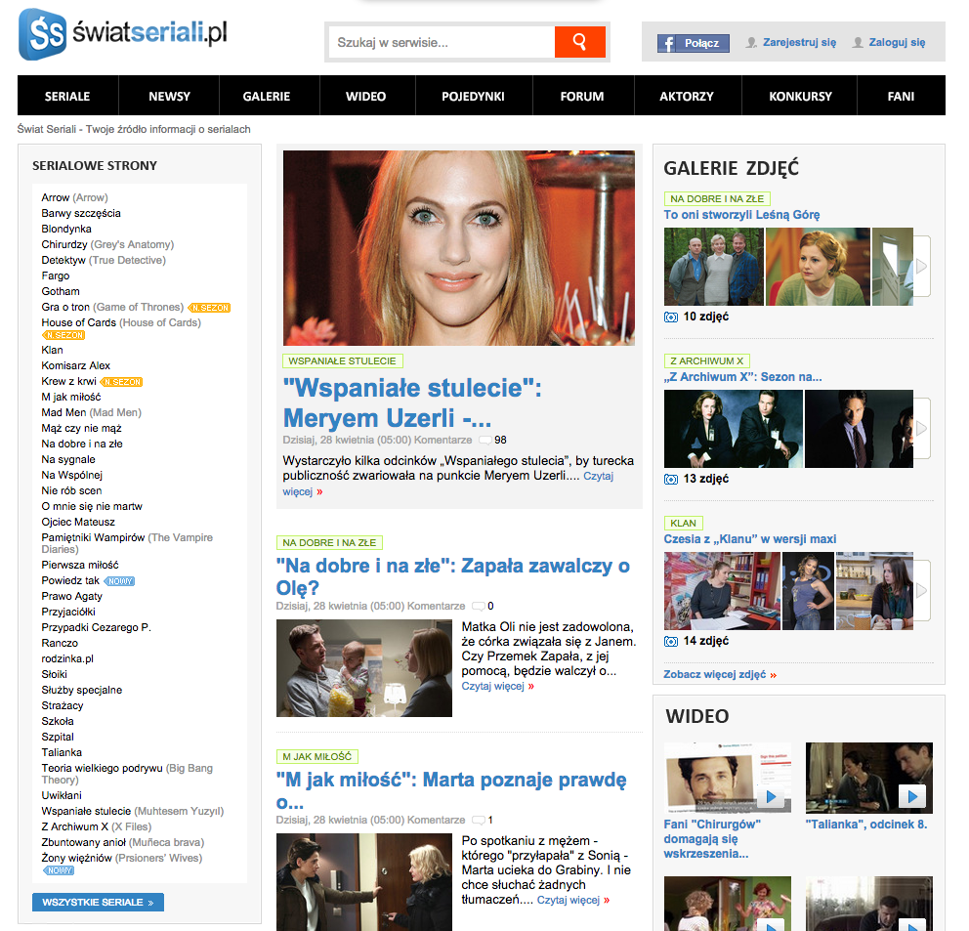
Task: Focus the Szukaj w serwisie search field
Action: click(x=442, y=42)
